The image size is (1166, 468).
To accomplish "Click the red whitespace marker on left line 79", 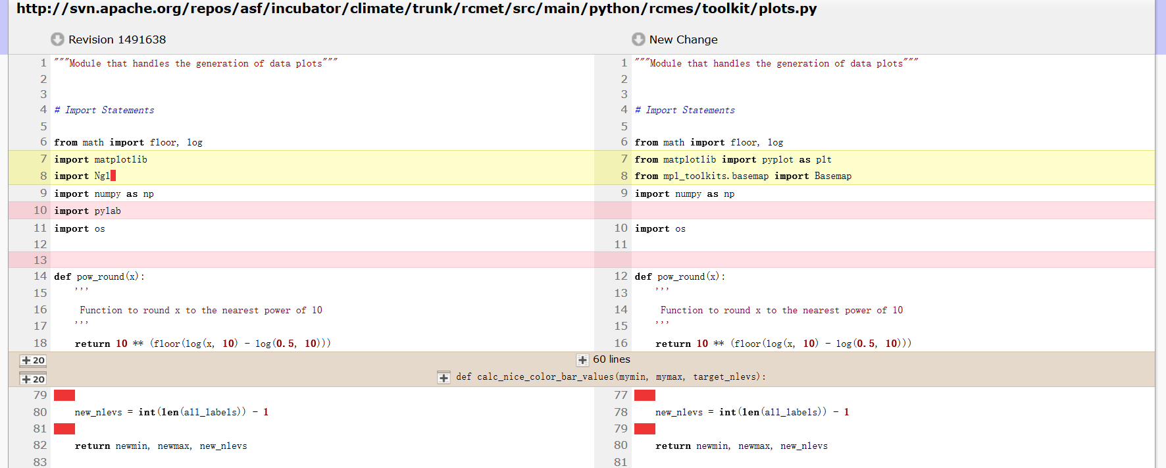I will point(64,395).
